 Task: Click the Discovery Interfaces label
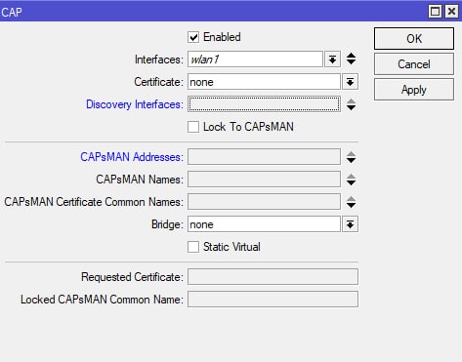tap(135, 104)
